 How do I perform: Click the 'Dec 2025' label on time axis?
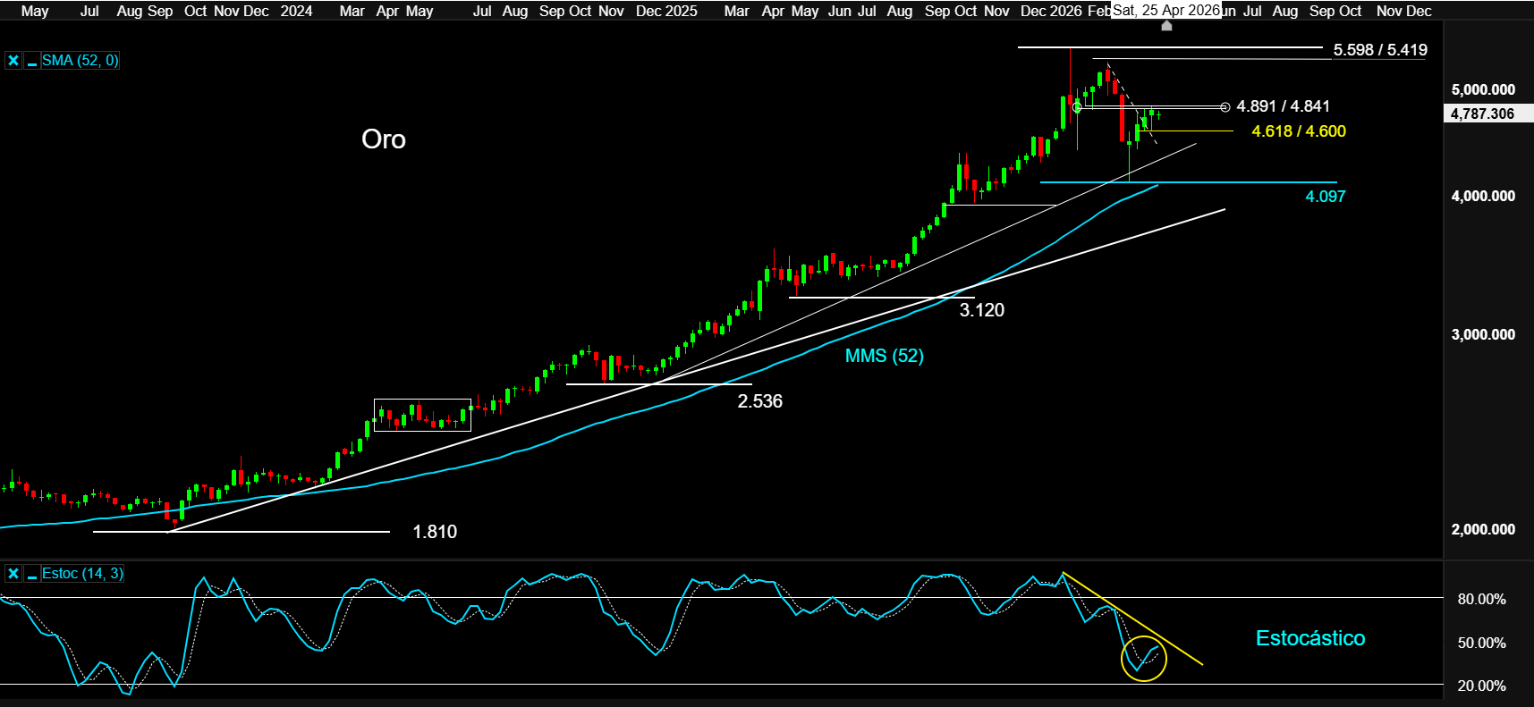pos(666,11)
